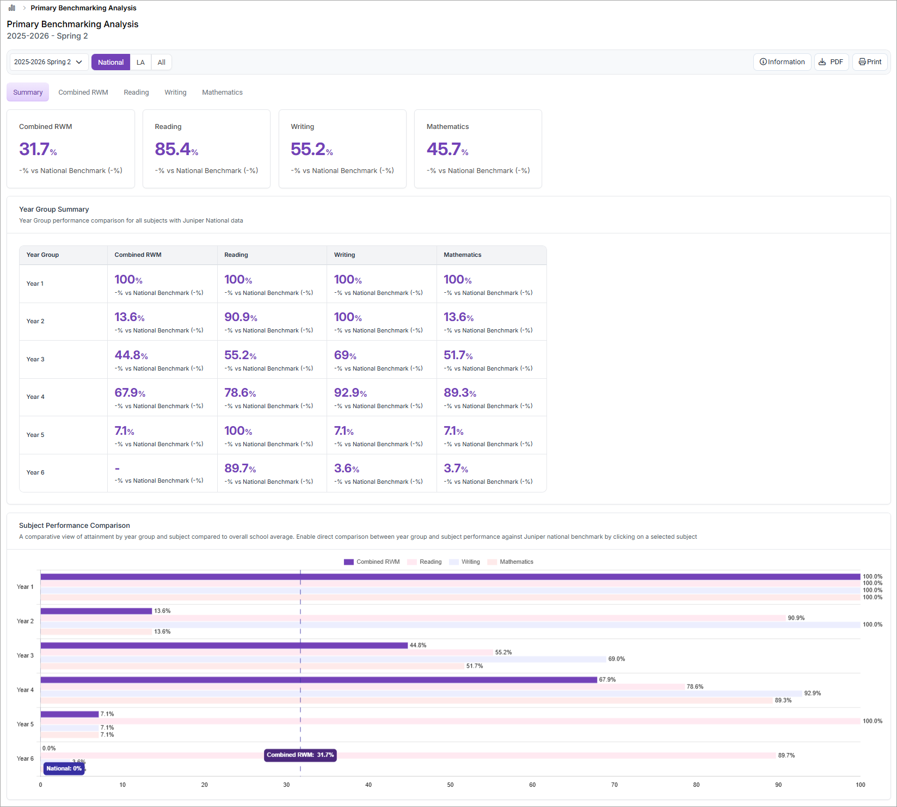Switch the benchmark comparison to LA
This screenshot has width=897, height=807.
point(140,63)
